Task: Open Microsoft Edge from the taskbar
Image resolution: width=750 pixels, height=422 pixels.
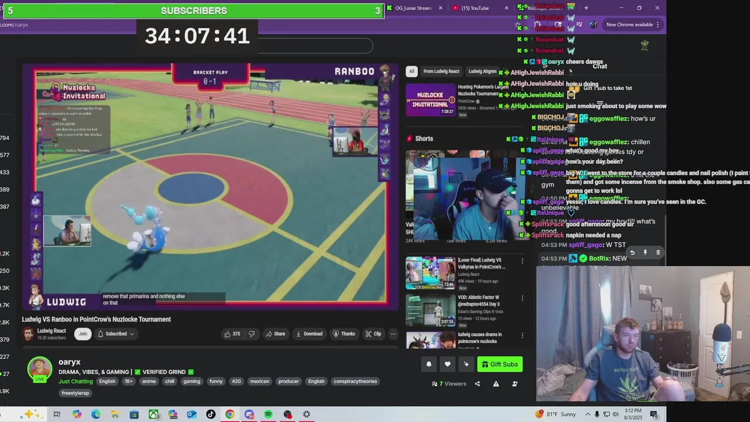Action: [96, 414]
